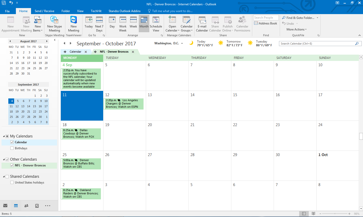Switch to Mail in the navigation bar
Viewport: 363px width, 217px height.
pos(5,206)
